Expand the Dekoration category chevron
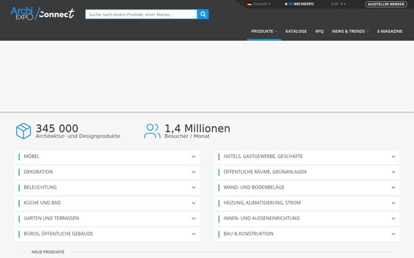 pos(194,172)
